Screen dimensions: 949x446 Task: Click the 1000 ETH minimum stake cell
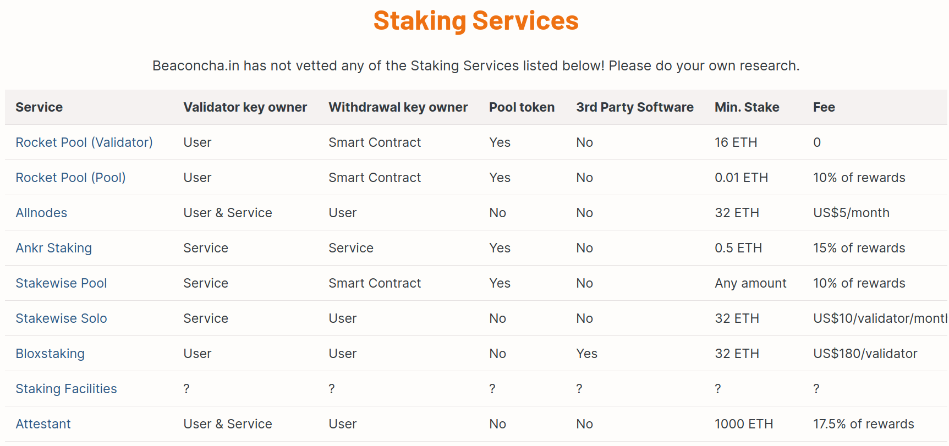point(744,424)
